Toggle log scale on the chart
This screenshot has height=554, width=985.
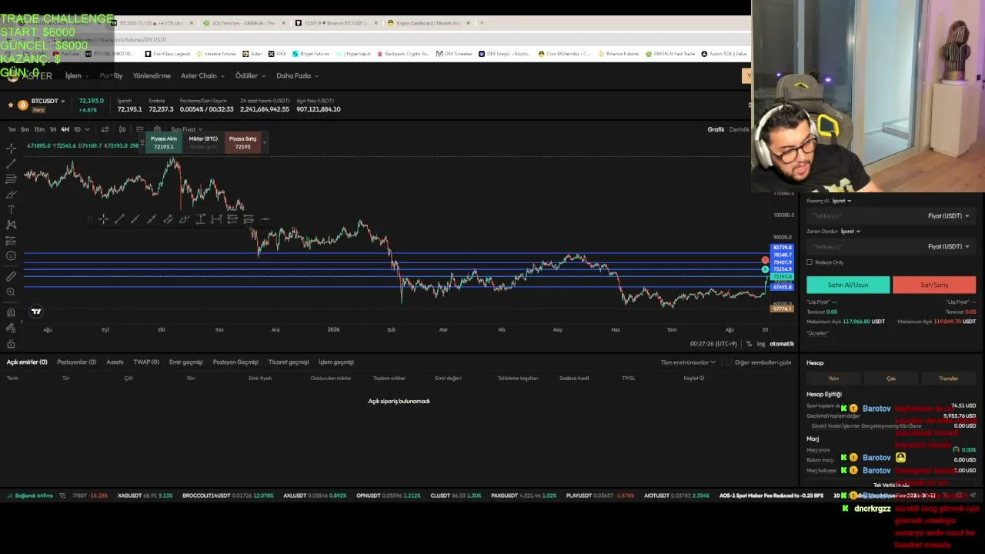(761, 344)
